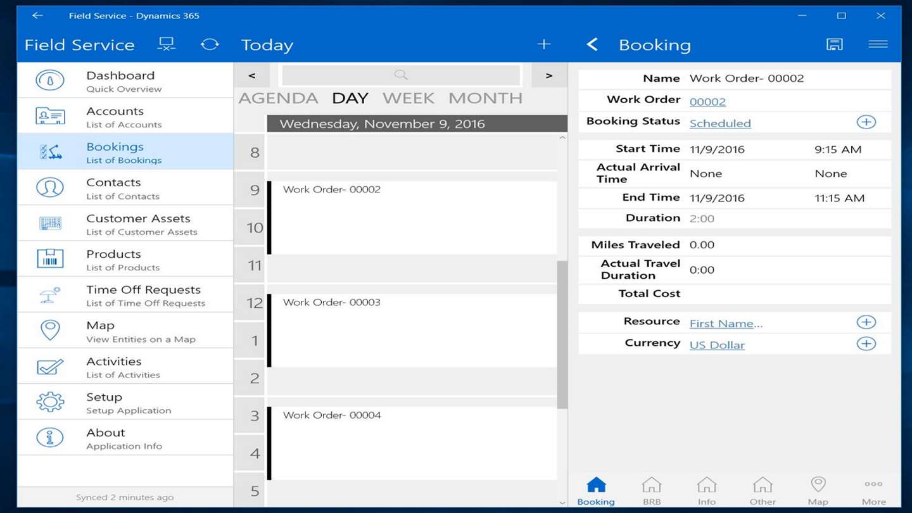
Task: Click Synced 2 minutes ago status
Action: pyautogui.click(x=125, y=497)
